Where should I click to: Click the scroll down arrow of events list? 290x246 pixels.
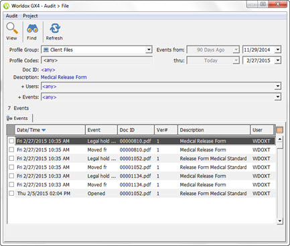280,221
